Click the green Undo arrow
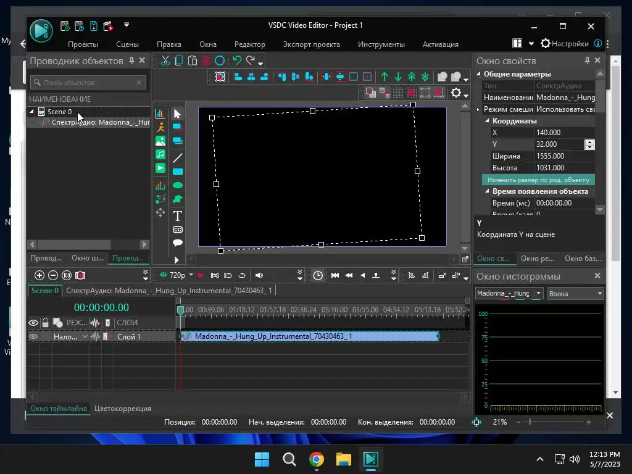632x474 pixels. pyautogui.click(x=236, y=60)
